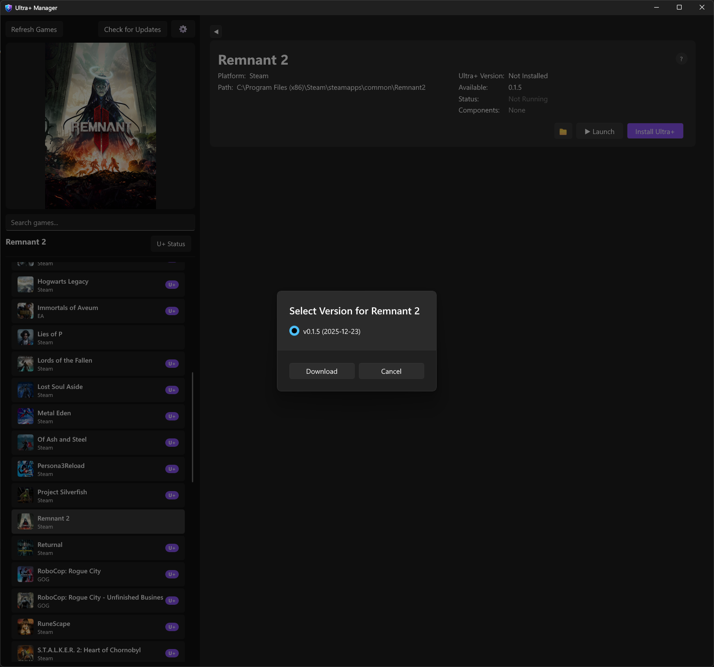Click the search games input field
The height and width of the screenshot is (667, 714).
(x=100, y=222)
